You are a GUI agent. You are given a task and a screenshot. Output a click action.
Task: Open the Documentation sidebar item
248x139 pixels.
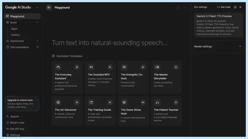22,47
